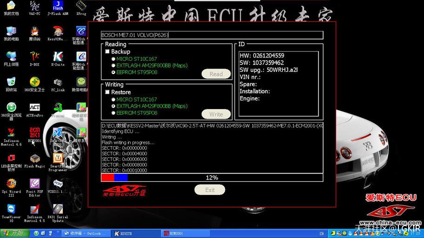Select MICRO ST10C167 under Reading
The width and height of the screenshot is (424, 238).
pos(113,59)
